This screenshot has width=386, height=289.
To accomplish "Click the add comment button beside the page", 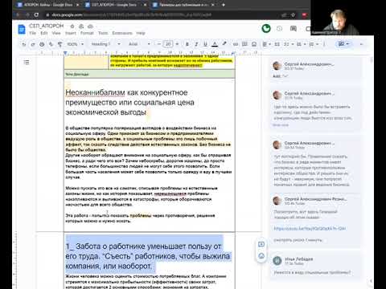I will 261,244.
